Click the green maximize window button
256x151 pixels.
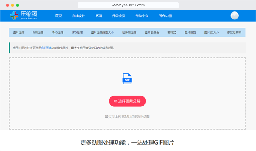18,5
